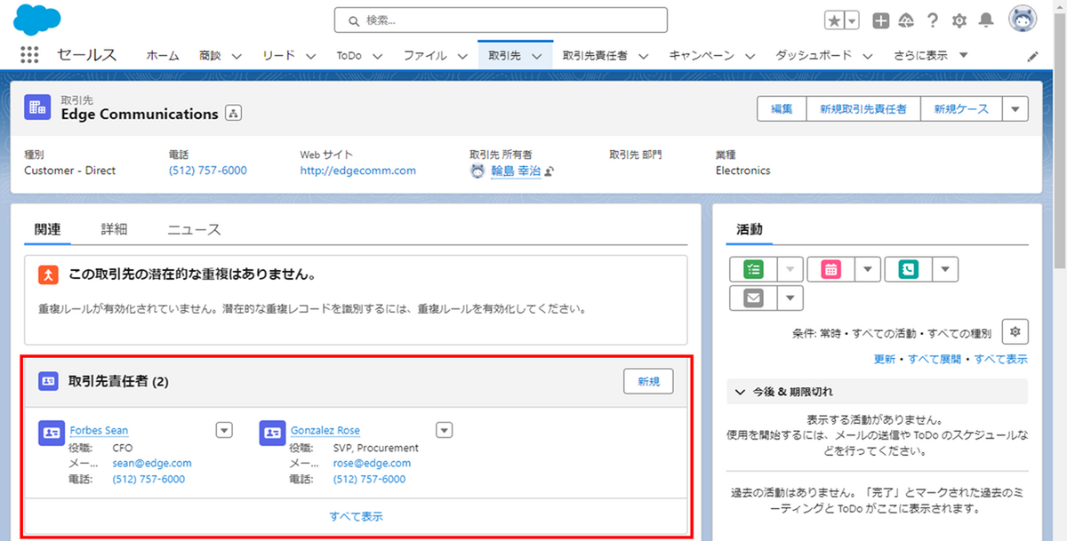Expand the さらに表示 navigation menu
The height and width of the screenshot is (541, 1067).
[x=931, y=55]
